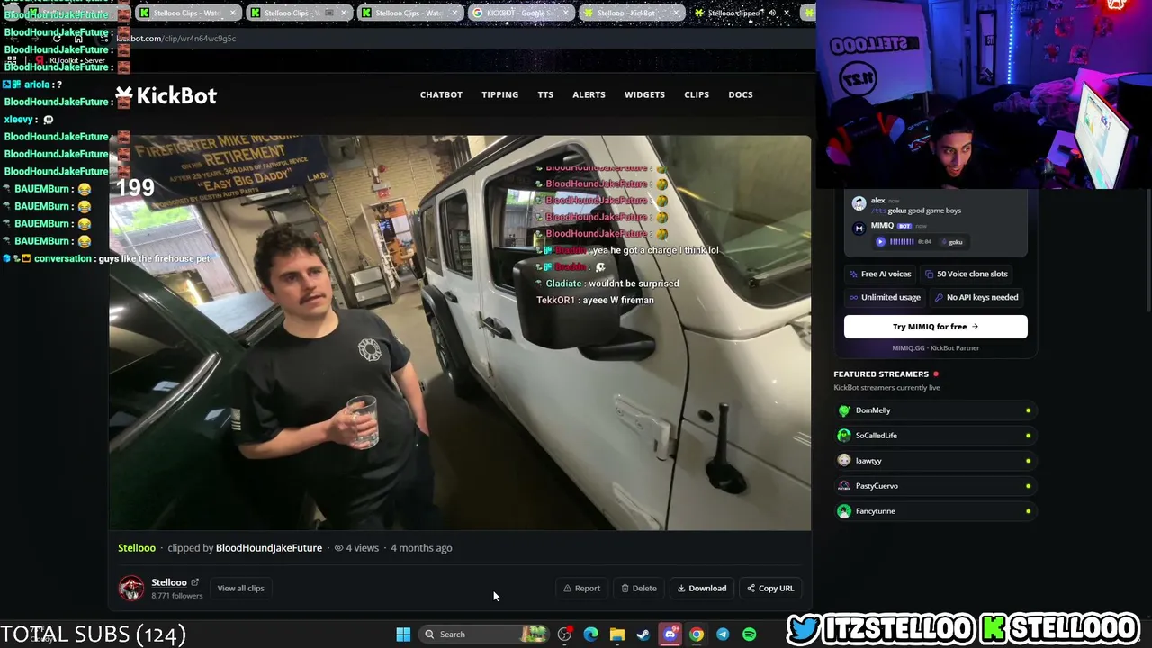Open Stellooo external link icon
The width and height of the screenshot is (1152, 648).
point(194,582)
